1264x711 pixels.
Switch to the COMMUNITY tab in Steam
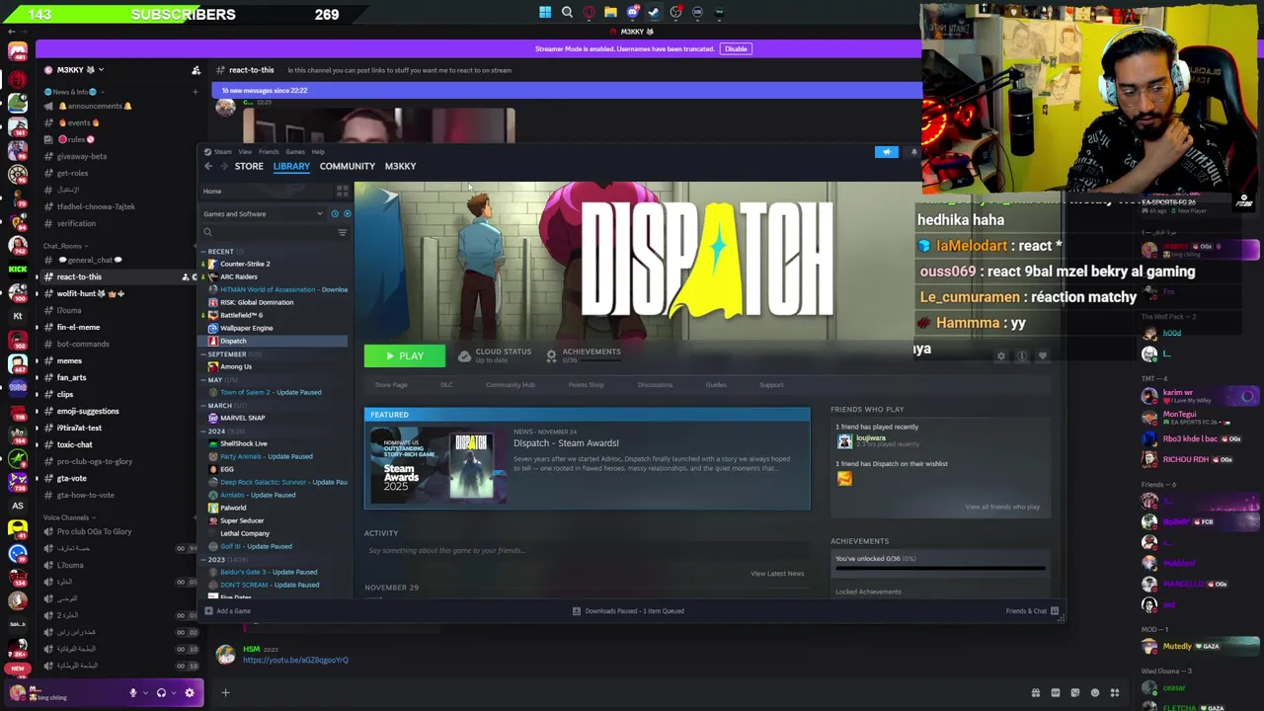coord(347,166)
